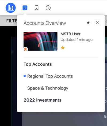Toggle the favorite star

[x=63, y=48]
